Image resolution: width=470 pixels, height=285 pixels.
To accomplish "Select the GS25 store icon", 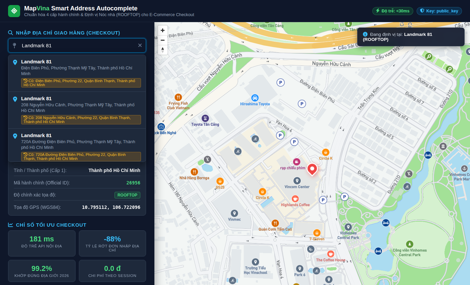I will (220, 181).
